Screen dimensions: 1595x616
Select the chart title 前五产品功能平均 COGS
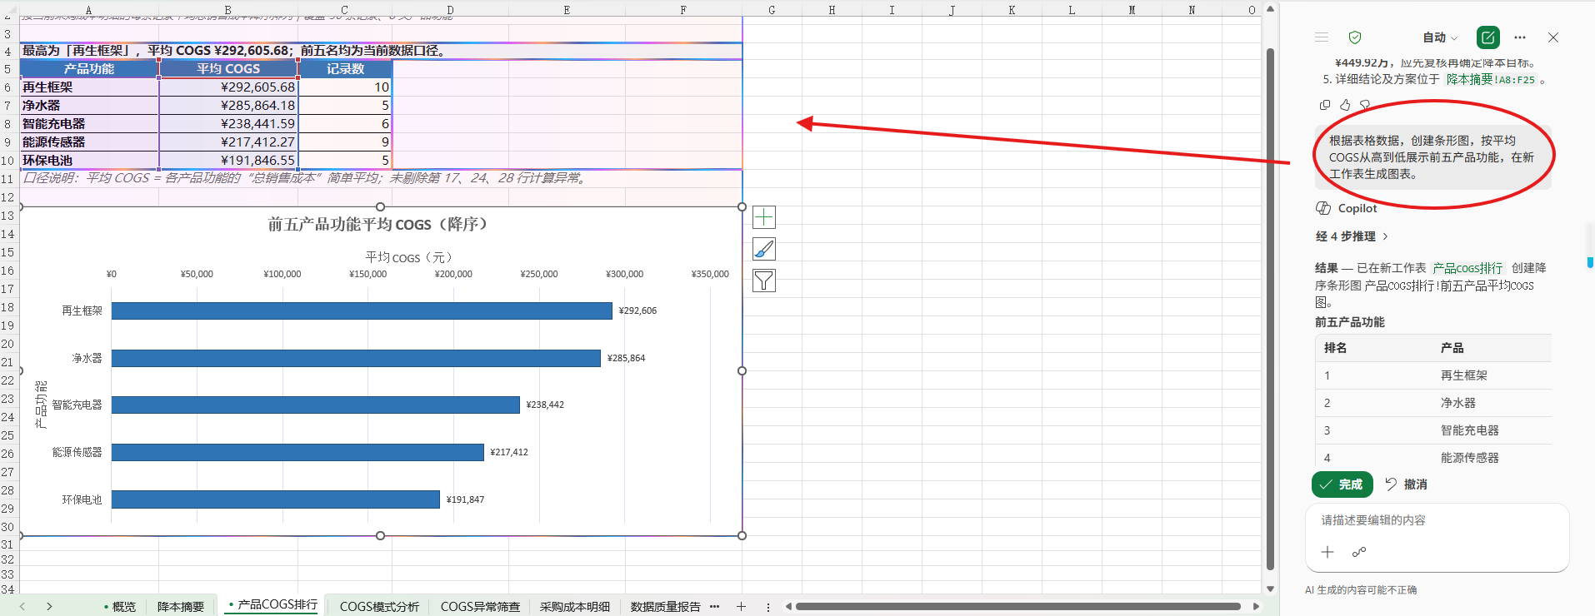pyautogui.click(x=379, y=225)
